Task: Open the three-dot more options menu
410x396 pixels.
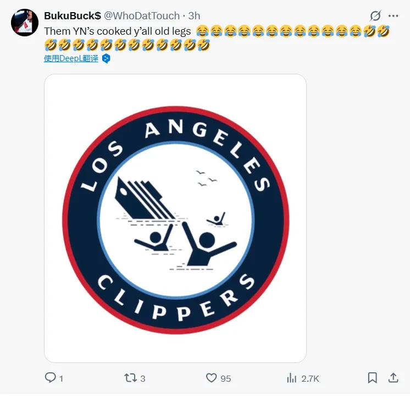Action: [393, 16]
